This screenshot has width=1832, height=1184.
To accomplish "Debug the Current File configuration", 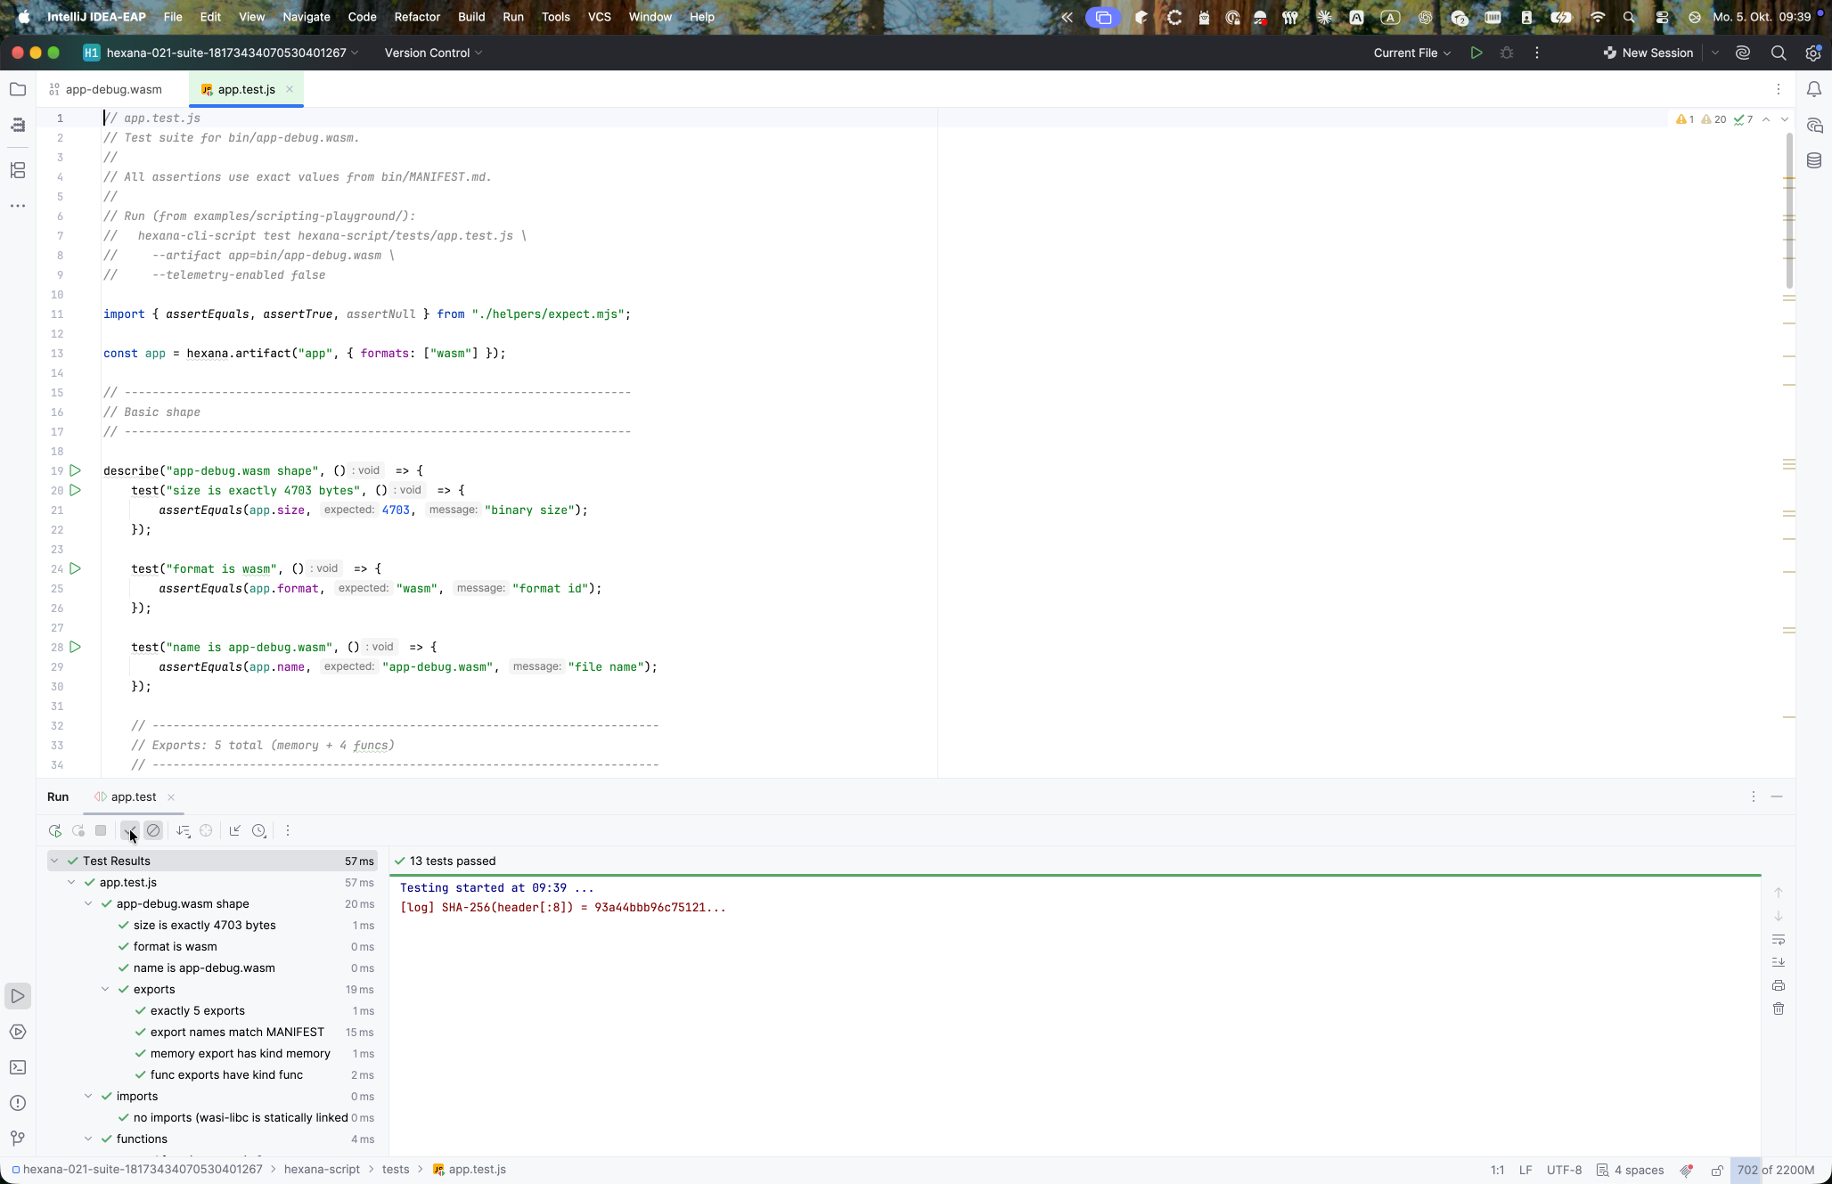I will pos(1507,53).
